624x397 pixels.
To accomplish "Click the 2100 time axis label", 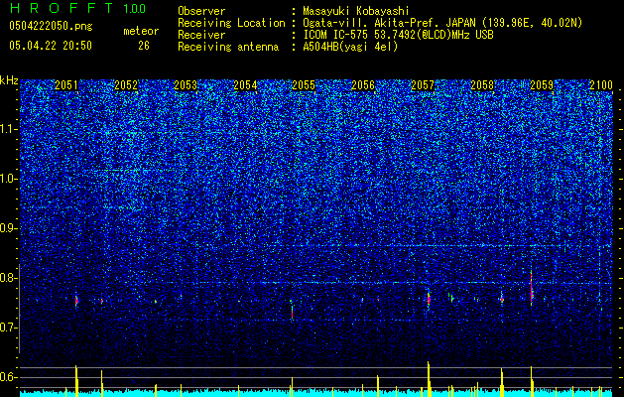I will [601, 85].
